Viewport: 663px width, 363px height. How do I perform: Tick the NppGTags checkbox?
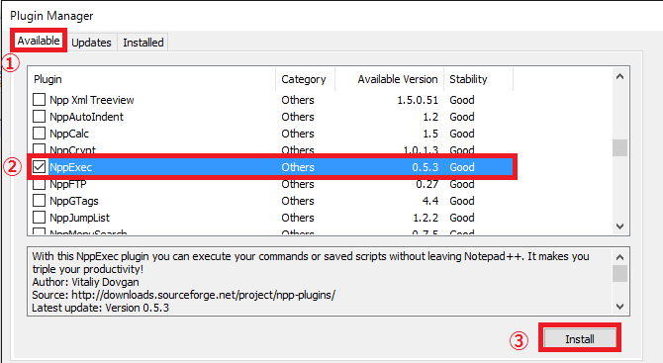pos(39,201)
